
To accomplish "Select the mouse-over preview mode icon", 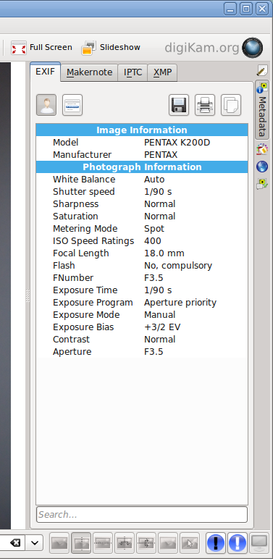I will click(190, 543).
